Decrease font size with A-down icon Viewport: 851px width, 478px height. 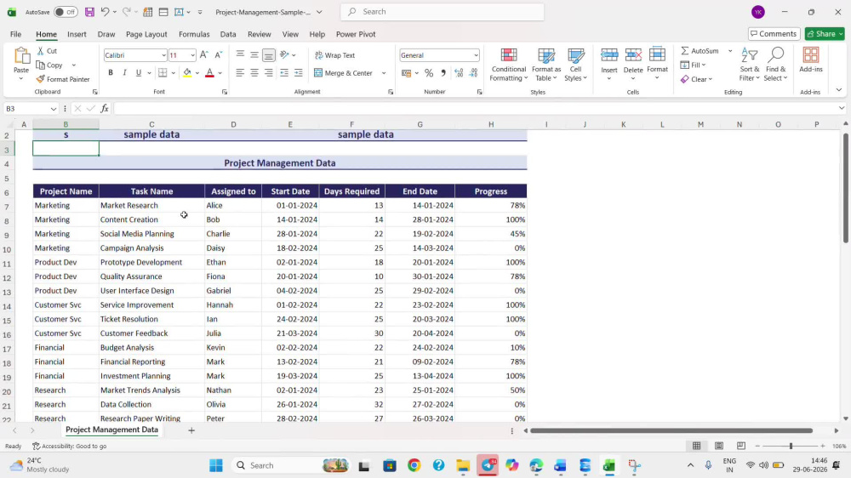(x=218, y=54)
